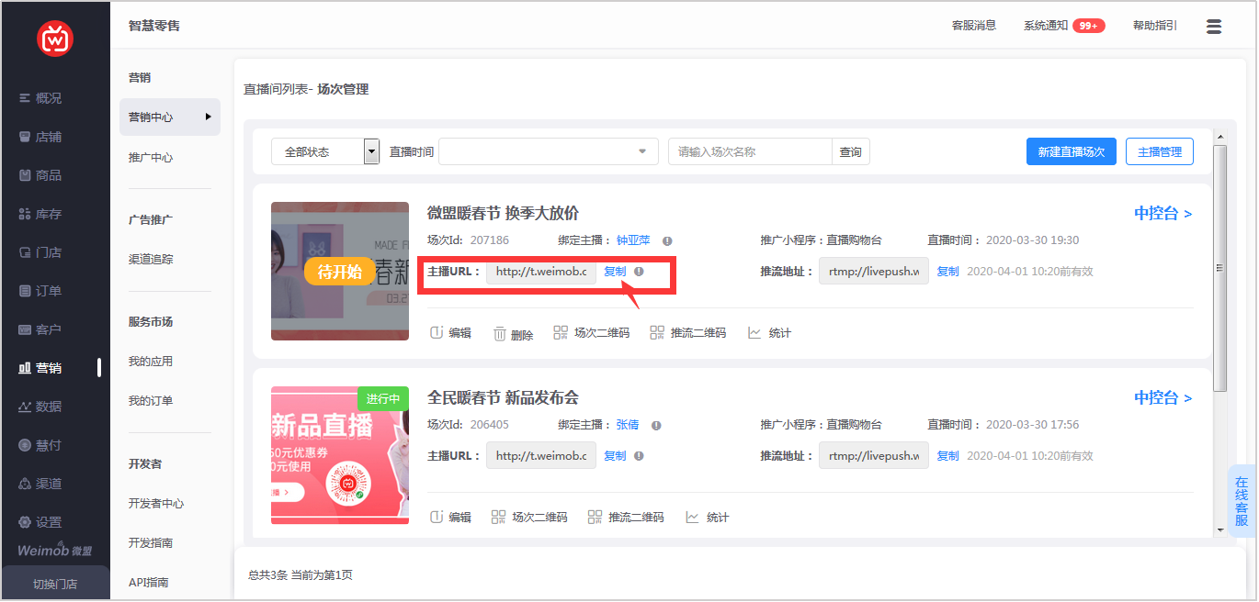1259x602 pixels.
Task: Click info icon next to host 钟亚萍
Action: point(667,241)
